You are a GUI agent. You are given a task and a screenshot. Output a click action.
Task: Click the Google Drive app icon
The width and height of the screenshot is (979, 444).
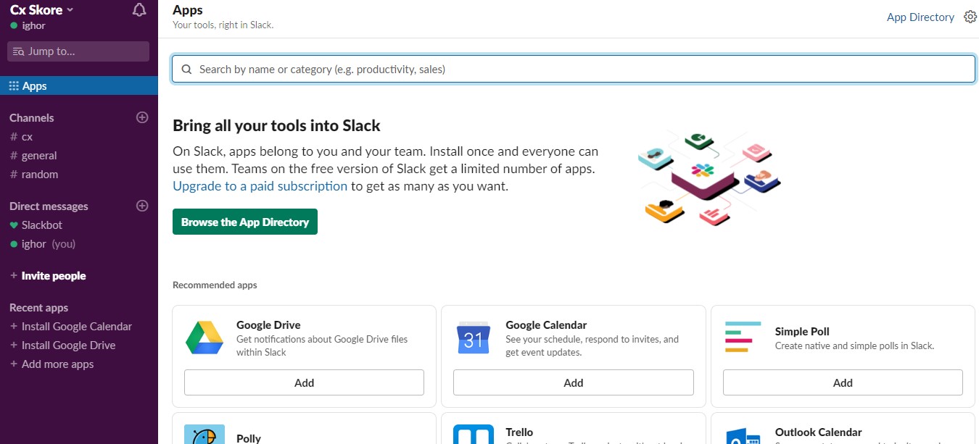click(x=205, y=337)
